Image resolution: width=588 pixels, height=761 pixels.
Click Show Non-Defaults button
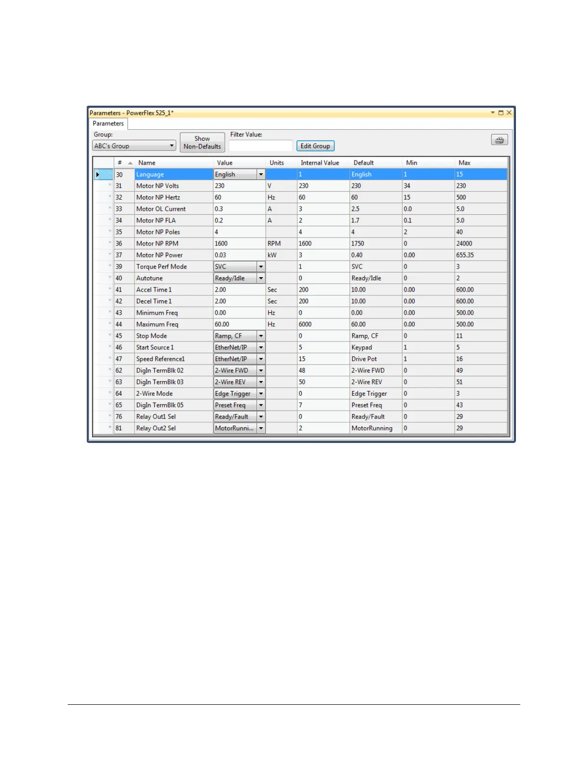coord(202,143)
